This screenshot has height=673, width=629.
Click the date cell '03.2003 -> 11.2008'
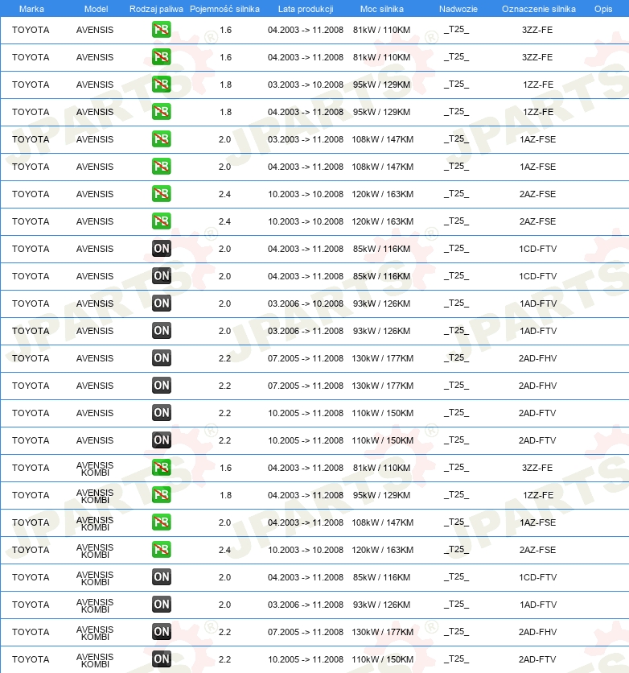(x=306, y=139)
